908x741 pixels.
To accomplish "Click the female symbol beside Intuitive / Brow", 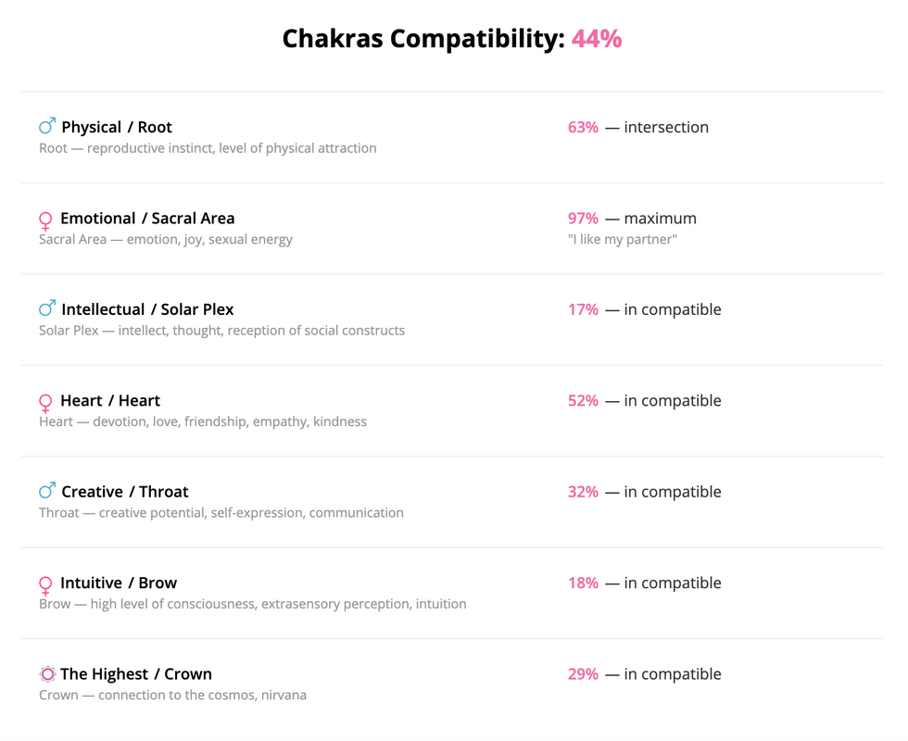I will pos(45,585).
